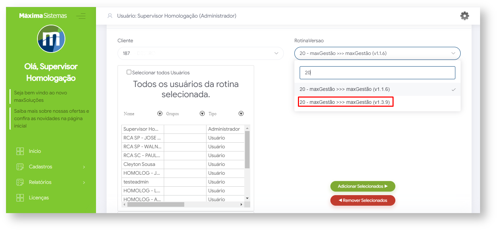Select RCA SP - WALN row
This screenshot has height=230, width=497.
183,147
